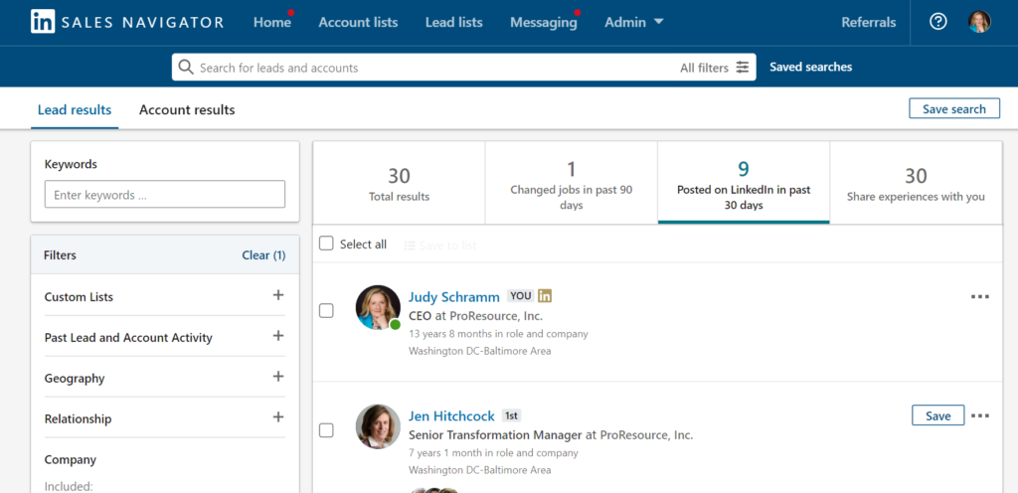Image resolution: width=1018 pixels, height=493 pixels.
Task: Open ProResource, Inc. link under Jen Hitchcock
Action: point(646,434)
